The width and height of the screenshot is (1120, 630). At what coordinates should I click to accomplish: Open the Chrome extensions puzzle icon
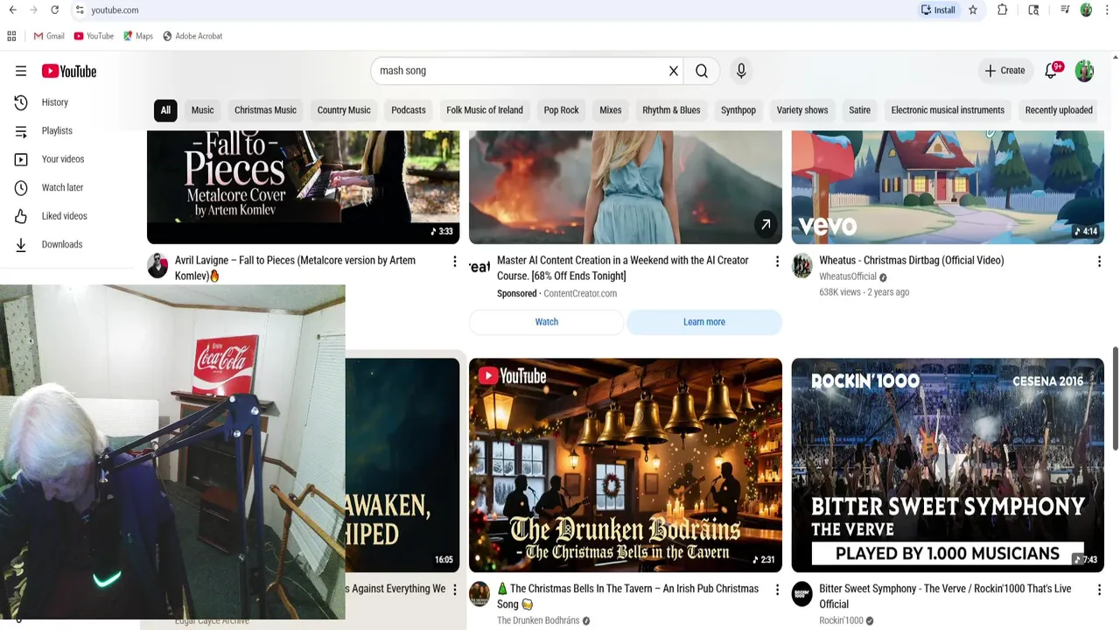[x=1003, y=10]
